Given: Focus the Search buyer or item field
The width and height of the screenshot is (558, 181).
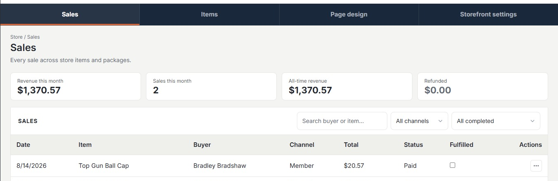Looking at the screenshot, I should click(342, 121).
